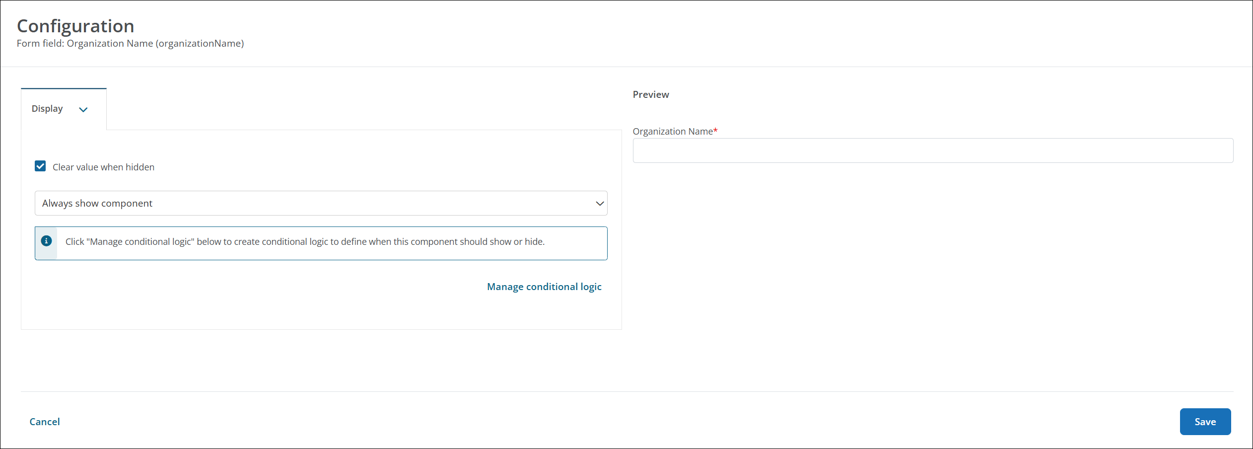This screenshot has height=449, width=1253.
Task: Click the down arrow in the visibility dropdown
Action: coord(599,204)
